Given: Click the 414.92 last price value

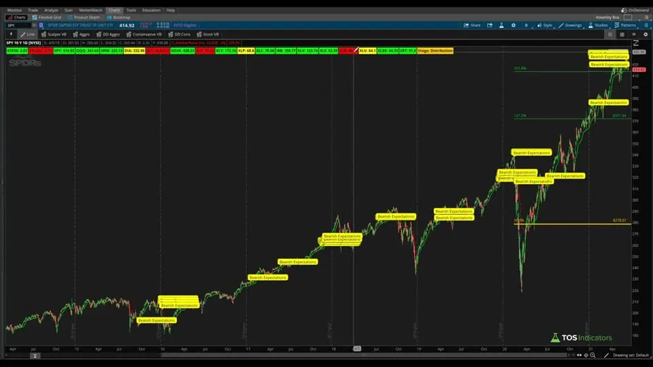Looking at the screenshot, I should click(127, 25).
